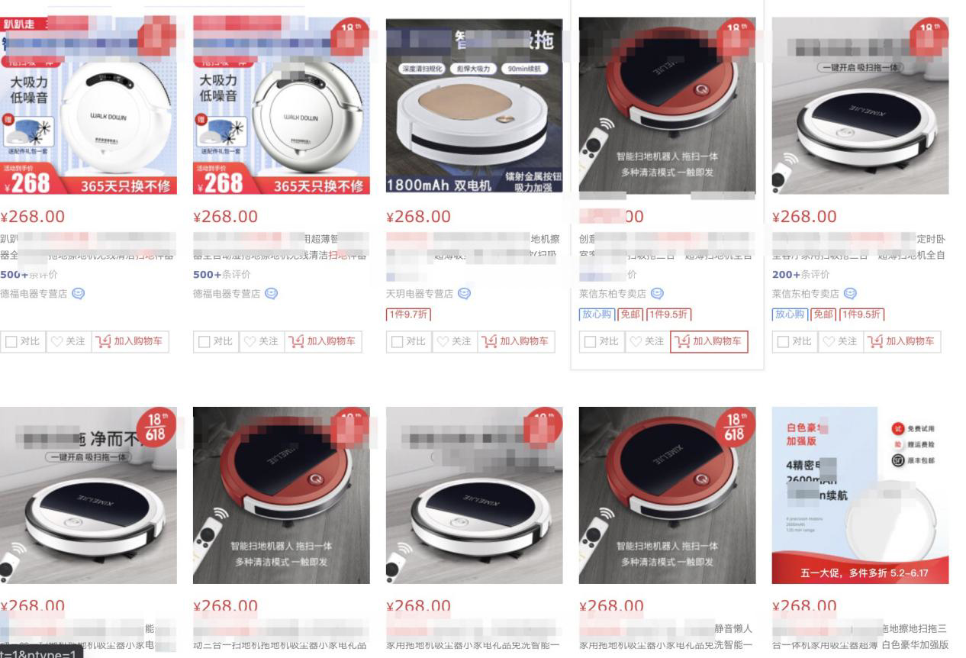Viewport: 966px width, 658px height.
Task: Open the silver WALK DOWN robot product image
Action: [281, 106]
